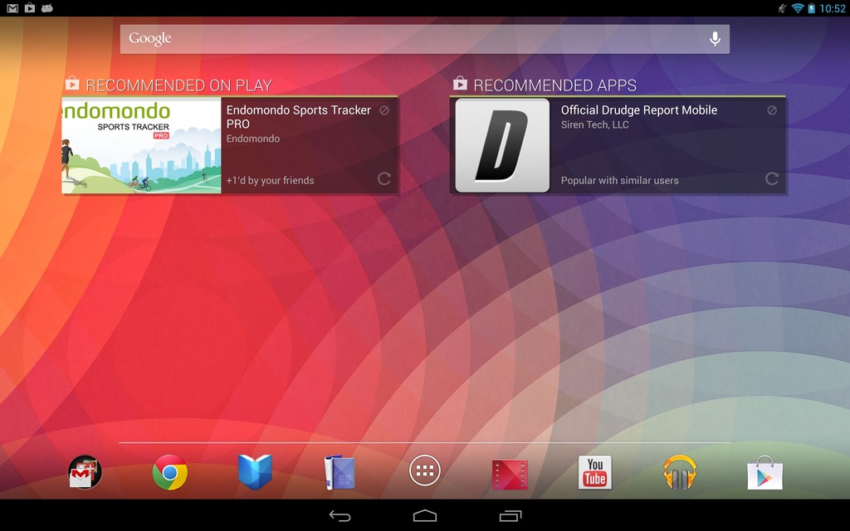The width and height of the screenshot is (850, 531).
Task: Refresh the Recommended on Play widget
Action: pyautogui.click(x=384, y=179)
